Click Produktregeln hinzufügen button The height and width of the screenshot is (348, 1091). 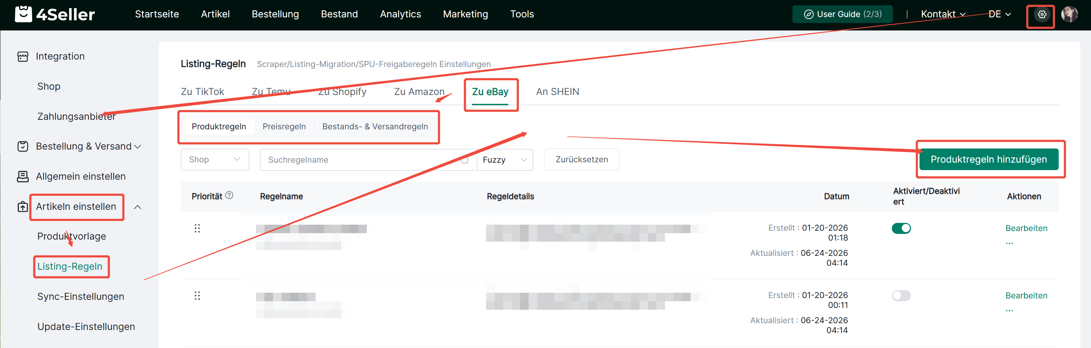[988, 159]
